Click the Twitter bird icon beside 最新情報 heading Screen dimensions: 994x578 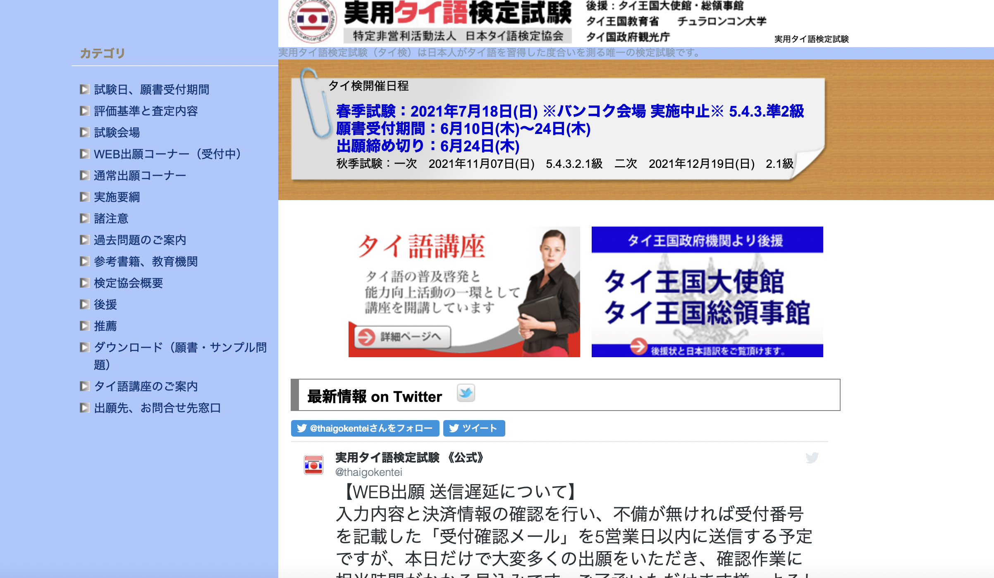click(466, 393)
